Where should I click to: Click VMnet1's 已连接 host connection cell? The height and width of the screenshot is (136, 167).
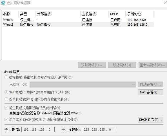point(87,20)
